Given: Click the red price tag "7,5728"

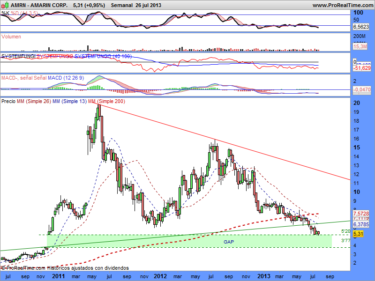Looking at the screenshot, I should click(361, 214).
